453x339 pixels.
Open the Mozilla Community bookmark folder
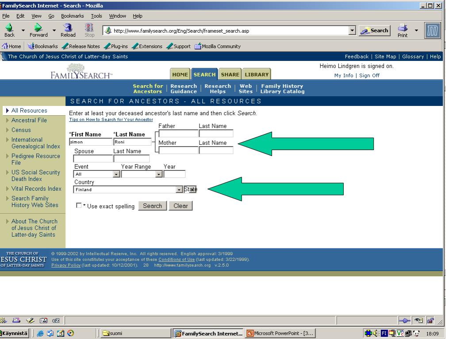point(218,46)
